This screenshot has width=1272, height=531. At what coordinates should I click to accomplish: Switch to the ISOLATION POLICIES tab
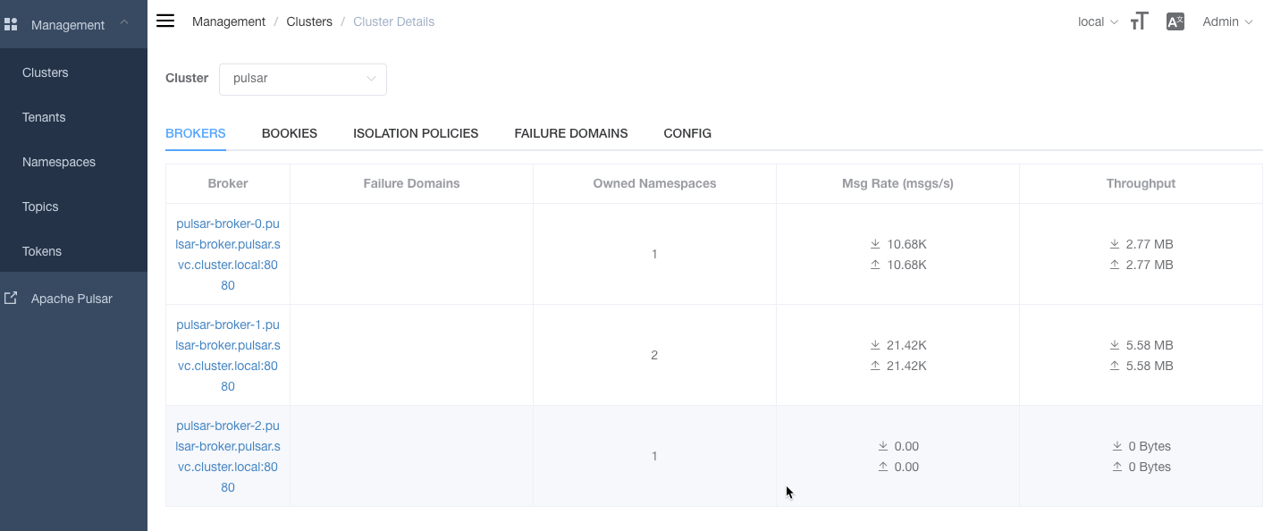coord(416,133)
